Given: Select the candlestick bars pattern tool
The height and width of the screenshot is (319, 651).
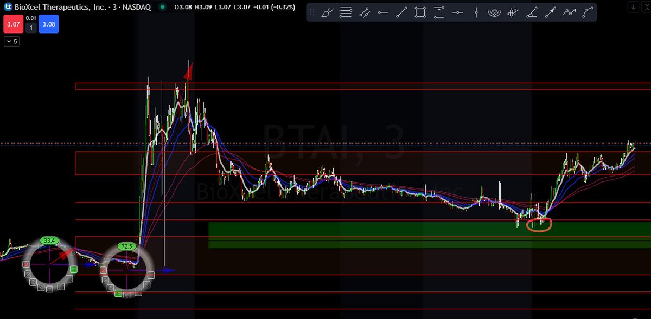Looking at the screenshot, I should click(513, 12).
